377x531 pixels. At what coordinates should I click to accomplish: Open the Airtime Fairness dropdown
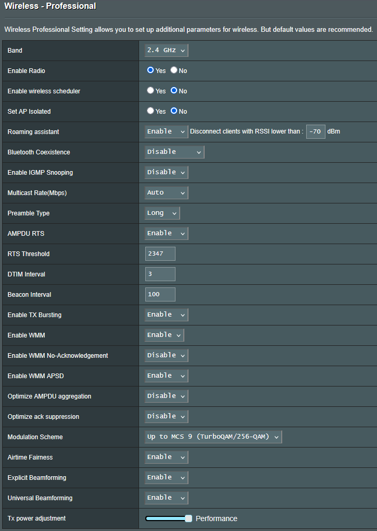166,457
